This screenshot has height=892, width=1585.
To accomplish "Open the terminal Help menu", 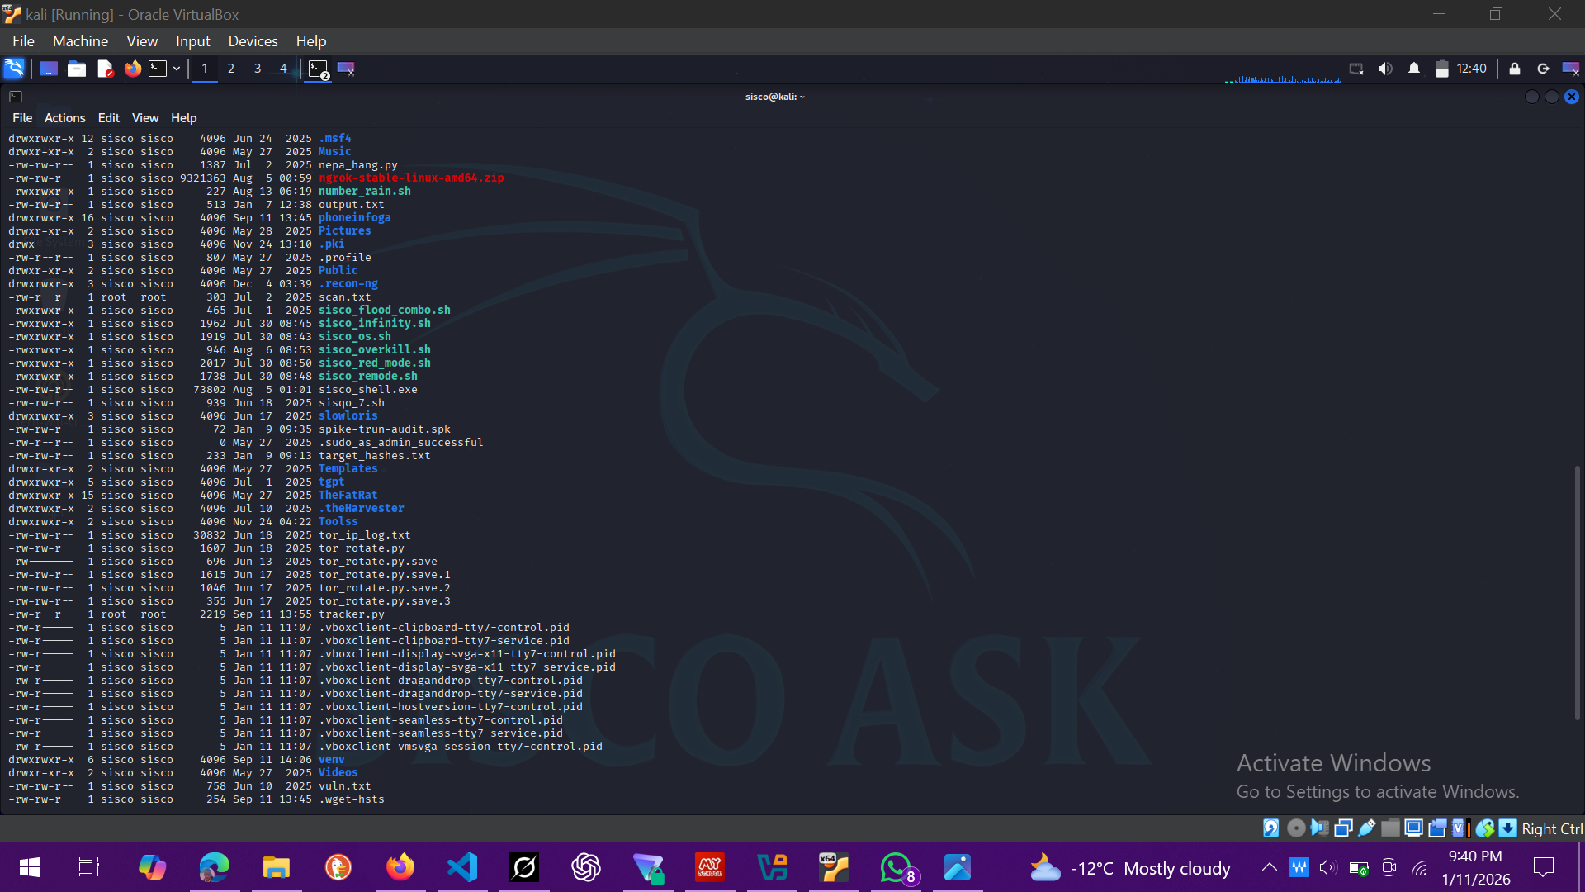I will [x=184, y=118].
